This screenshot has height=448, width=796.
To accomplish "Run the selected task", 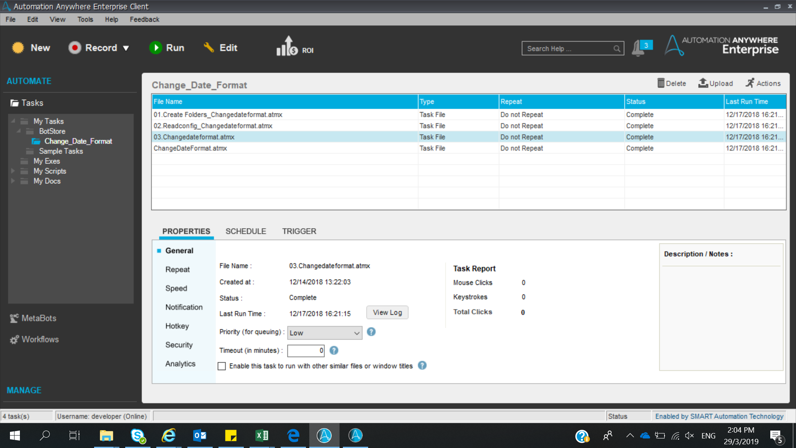I will [x=167, y=48].
